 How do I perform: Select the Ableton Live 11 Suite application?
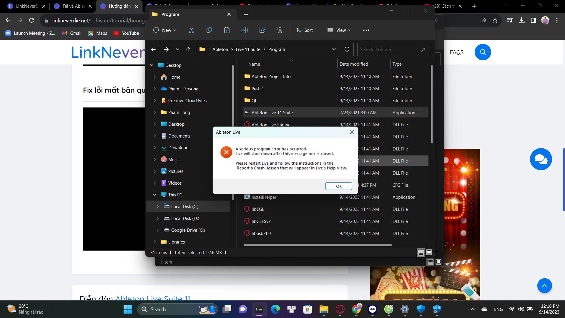click(x=335, y=113)
